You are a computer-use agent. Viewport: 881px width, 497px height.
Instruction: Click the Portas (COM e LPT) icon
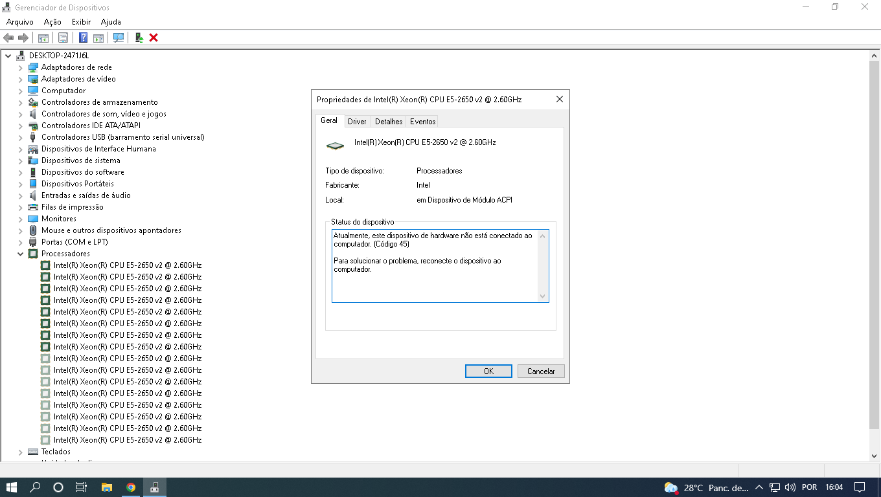[33, 242]
